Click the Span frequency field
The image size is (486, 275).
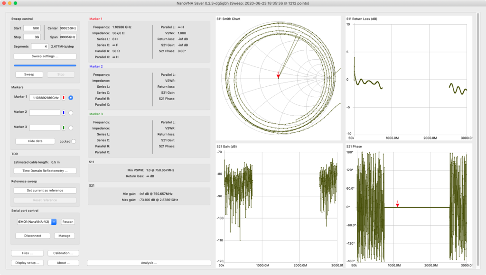coord(68,37)
